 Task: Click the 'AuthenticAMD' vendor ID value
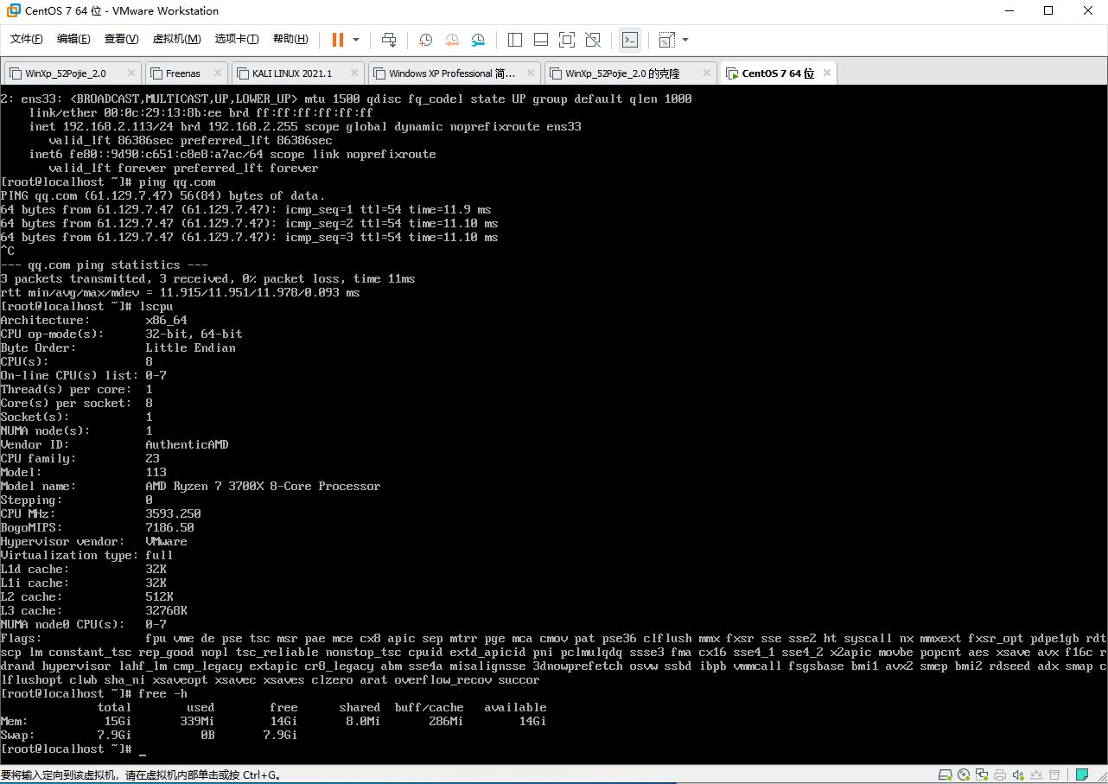coord(187,445)
